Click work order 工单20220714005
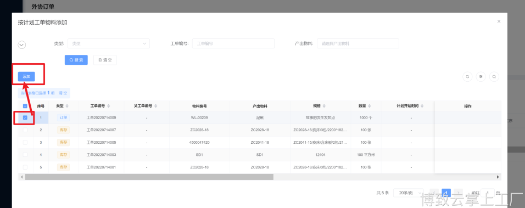Image resolution: width=525 pixels, height=208 pixels. click(x=101, y=143)
